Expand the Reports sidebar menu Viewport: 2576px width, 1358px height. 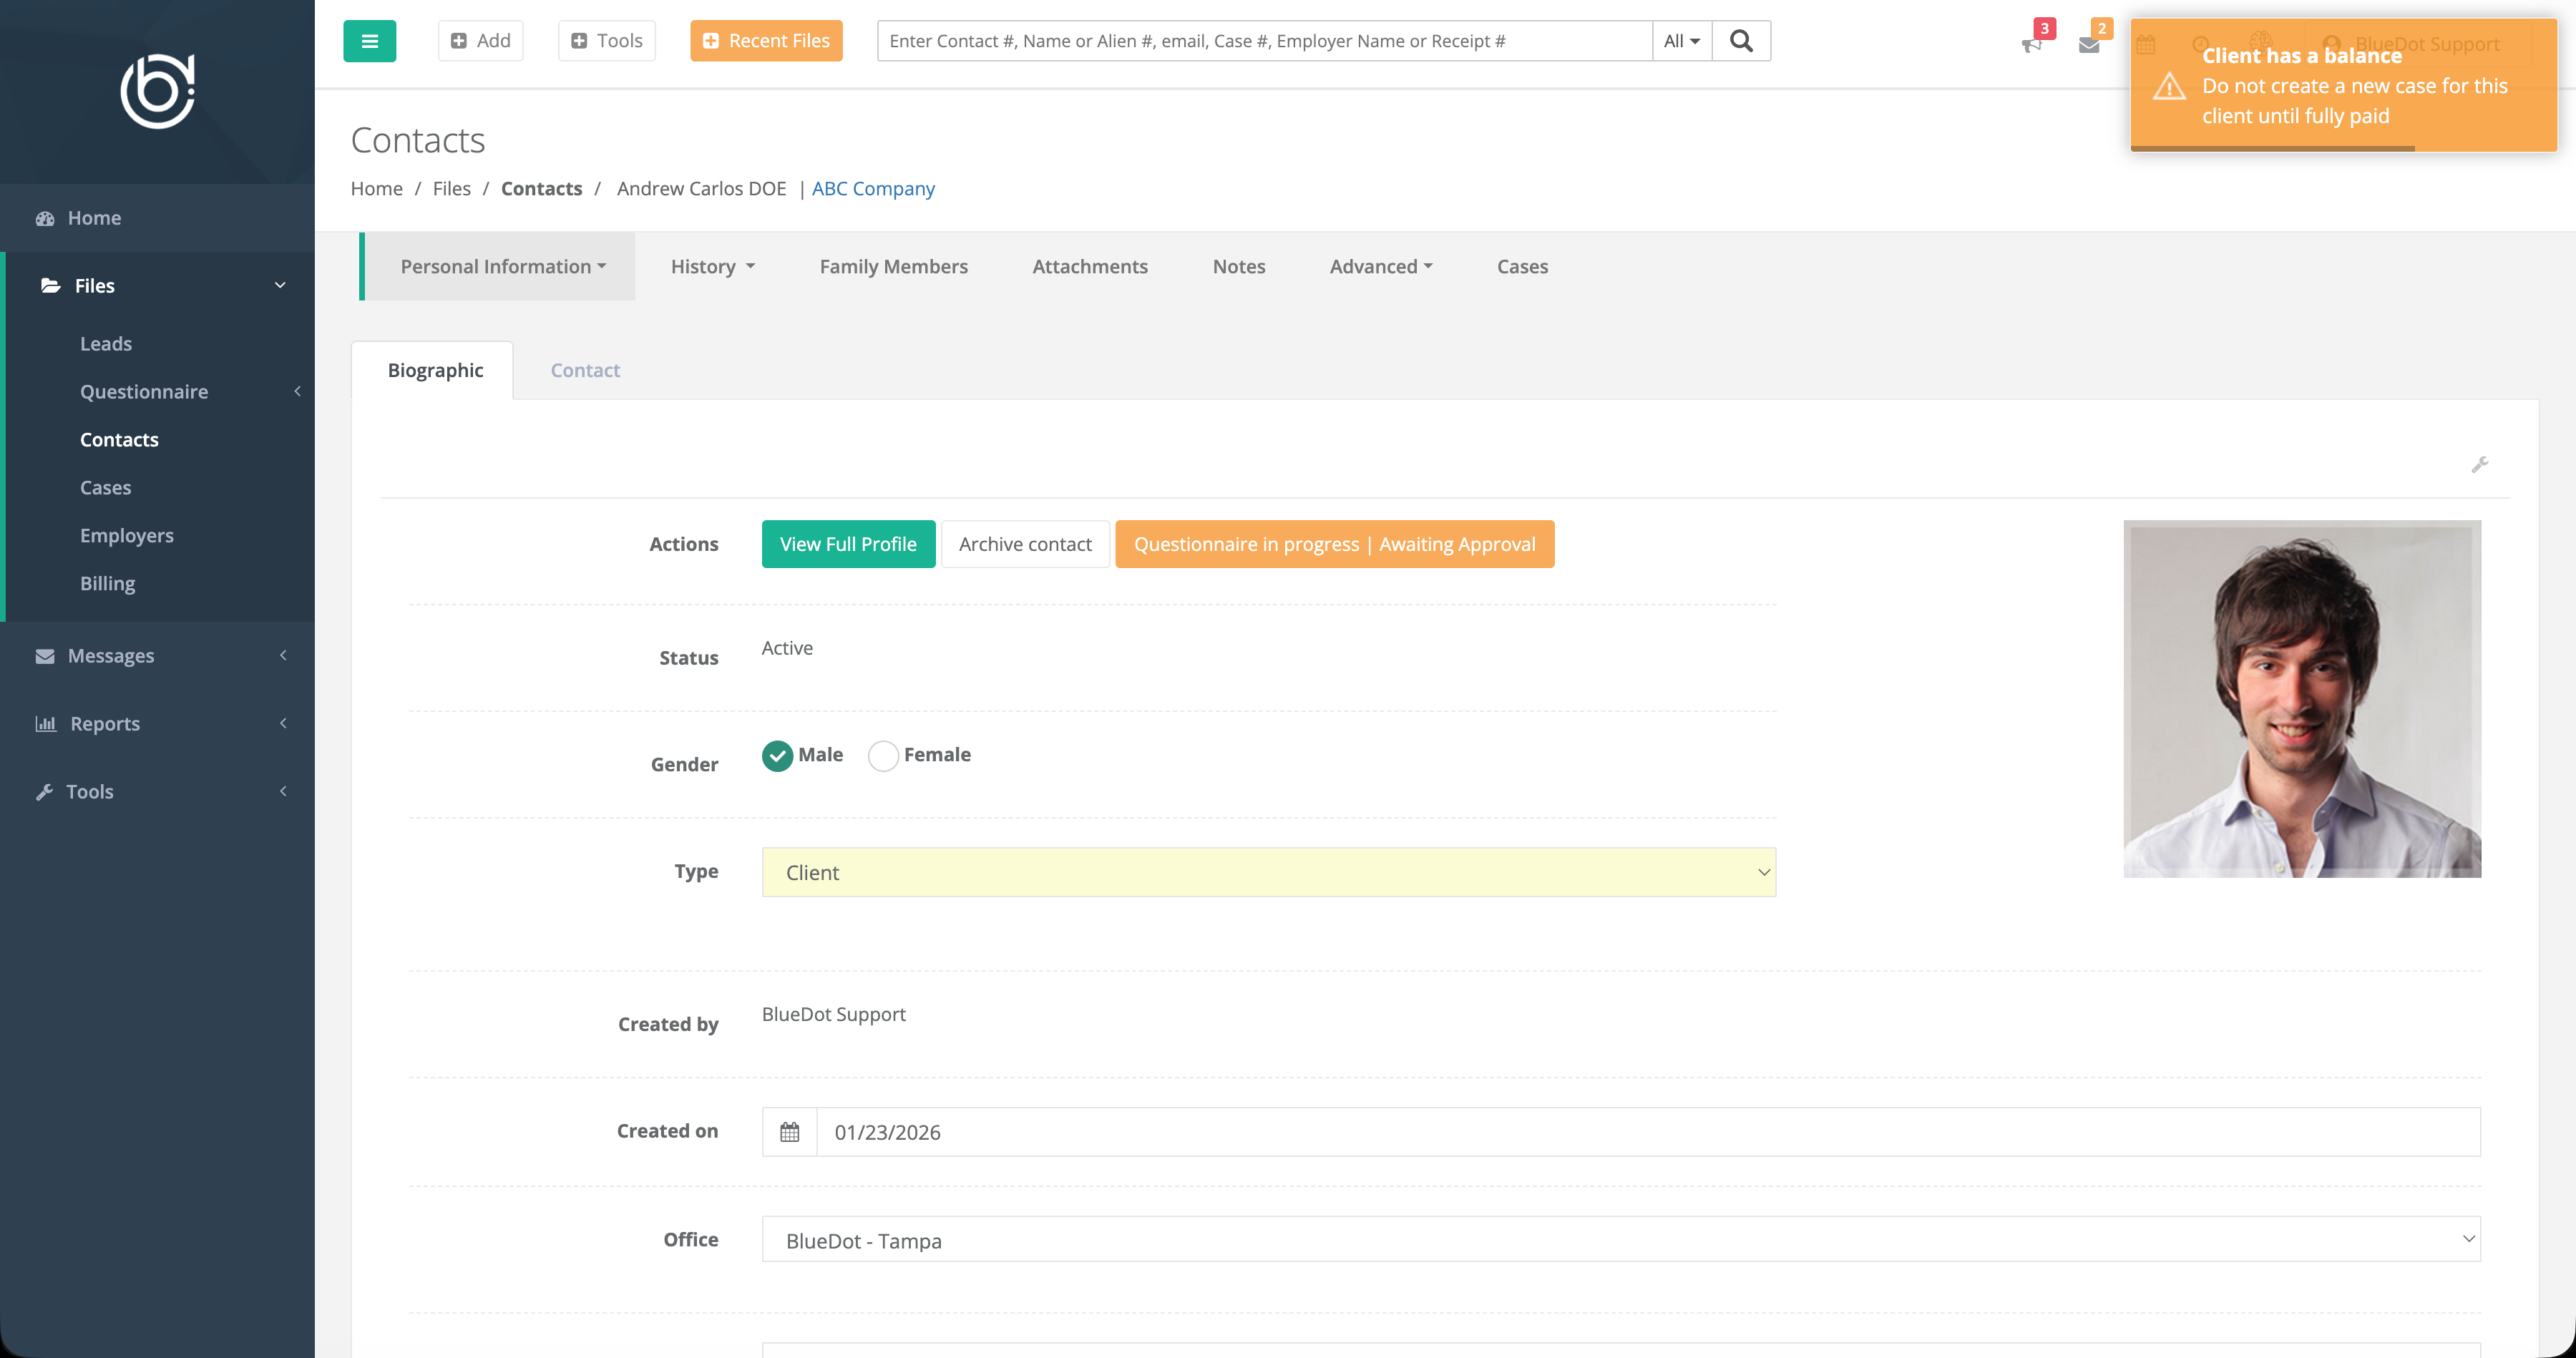point(157,724)
